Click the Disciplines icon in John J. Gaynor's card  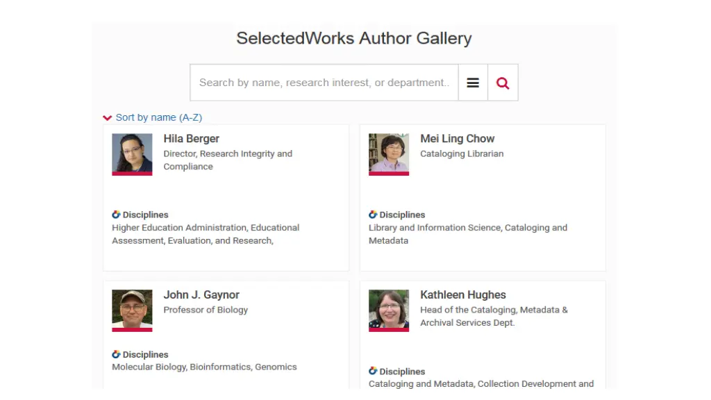point(116,354)
